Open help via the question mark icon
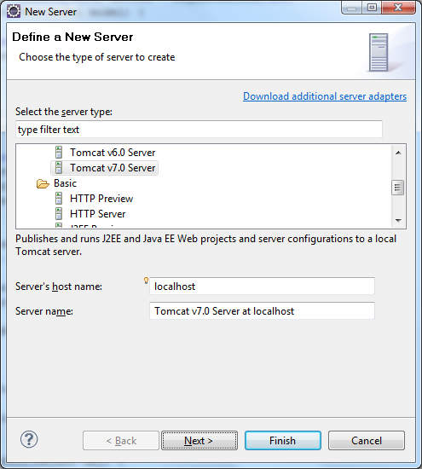Viewport: 422px width, 469px height. click(29, 440)
